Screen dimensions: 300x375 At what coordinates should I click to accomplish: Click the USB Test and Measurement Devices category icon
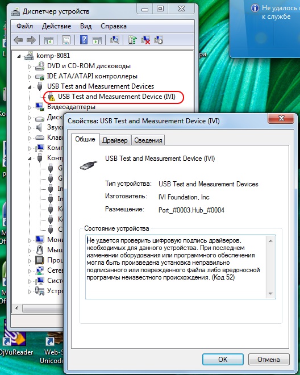40,86
